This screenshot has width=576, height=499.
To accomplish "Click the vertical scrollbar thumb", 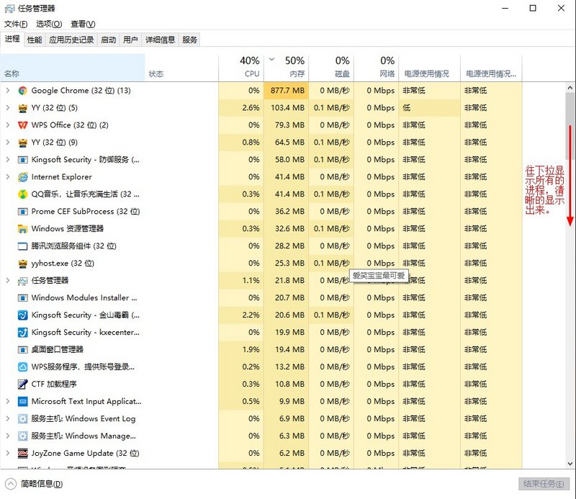I will point(570,126).
